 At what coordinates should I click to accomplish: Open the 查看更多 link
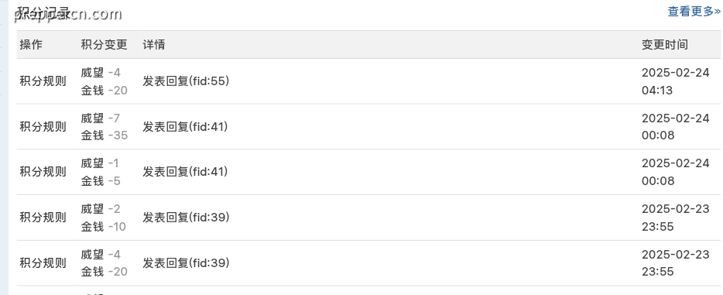(x=694, y=11)
